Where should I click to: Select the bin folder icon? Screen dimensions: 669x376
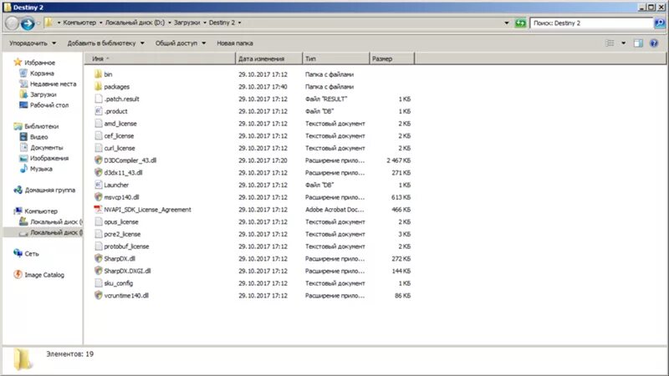pos(98,74)
